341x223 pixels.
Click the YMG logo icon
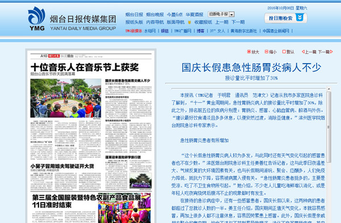(x=36, y=18)
